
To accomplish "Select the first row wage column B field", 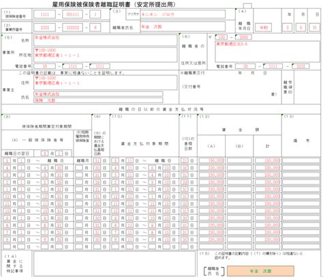I will (x=239, y=160).
